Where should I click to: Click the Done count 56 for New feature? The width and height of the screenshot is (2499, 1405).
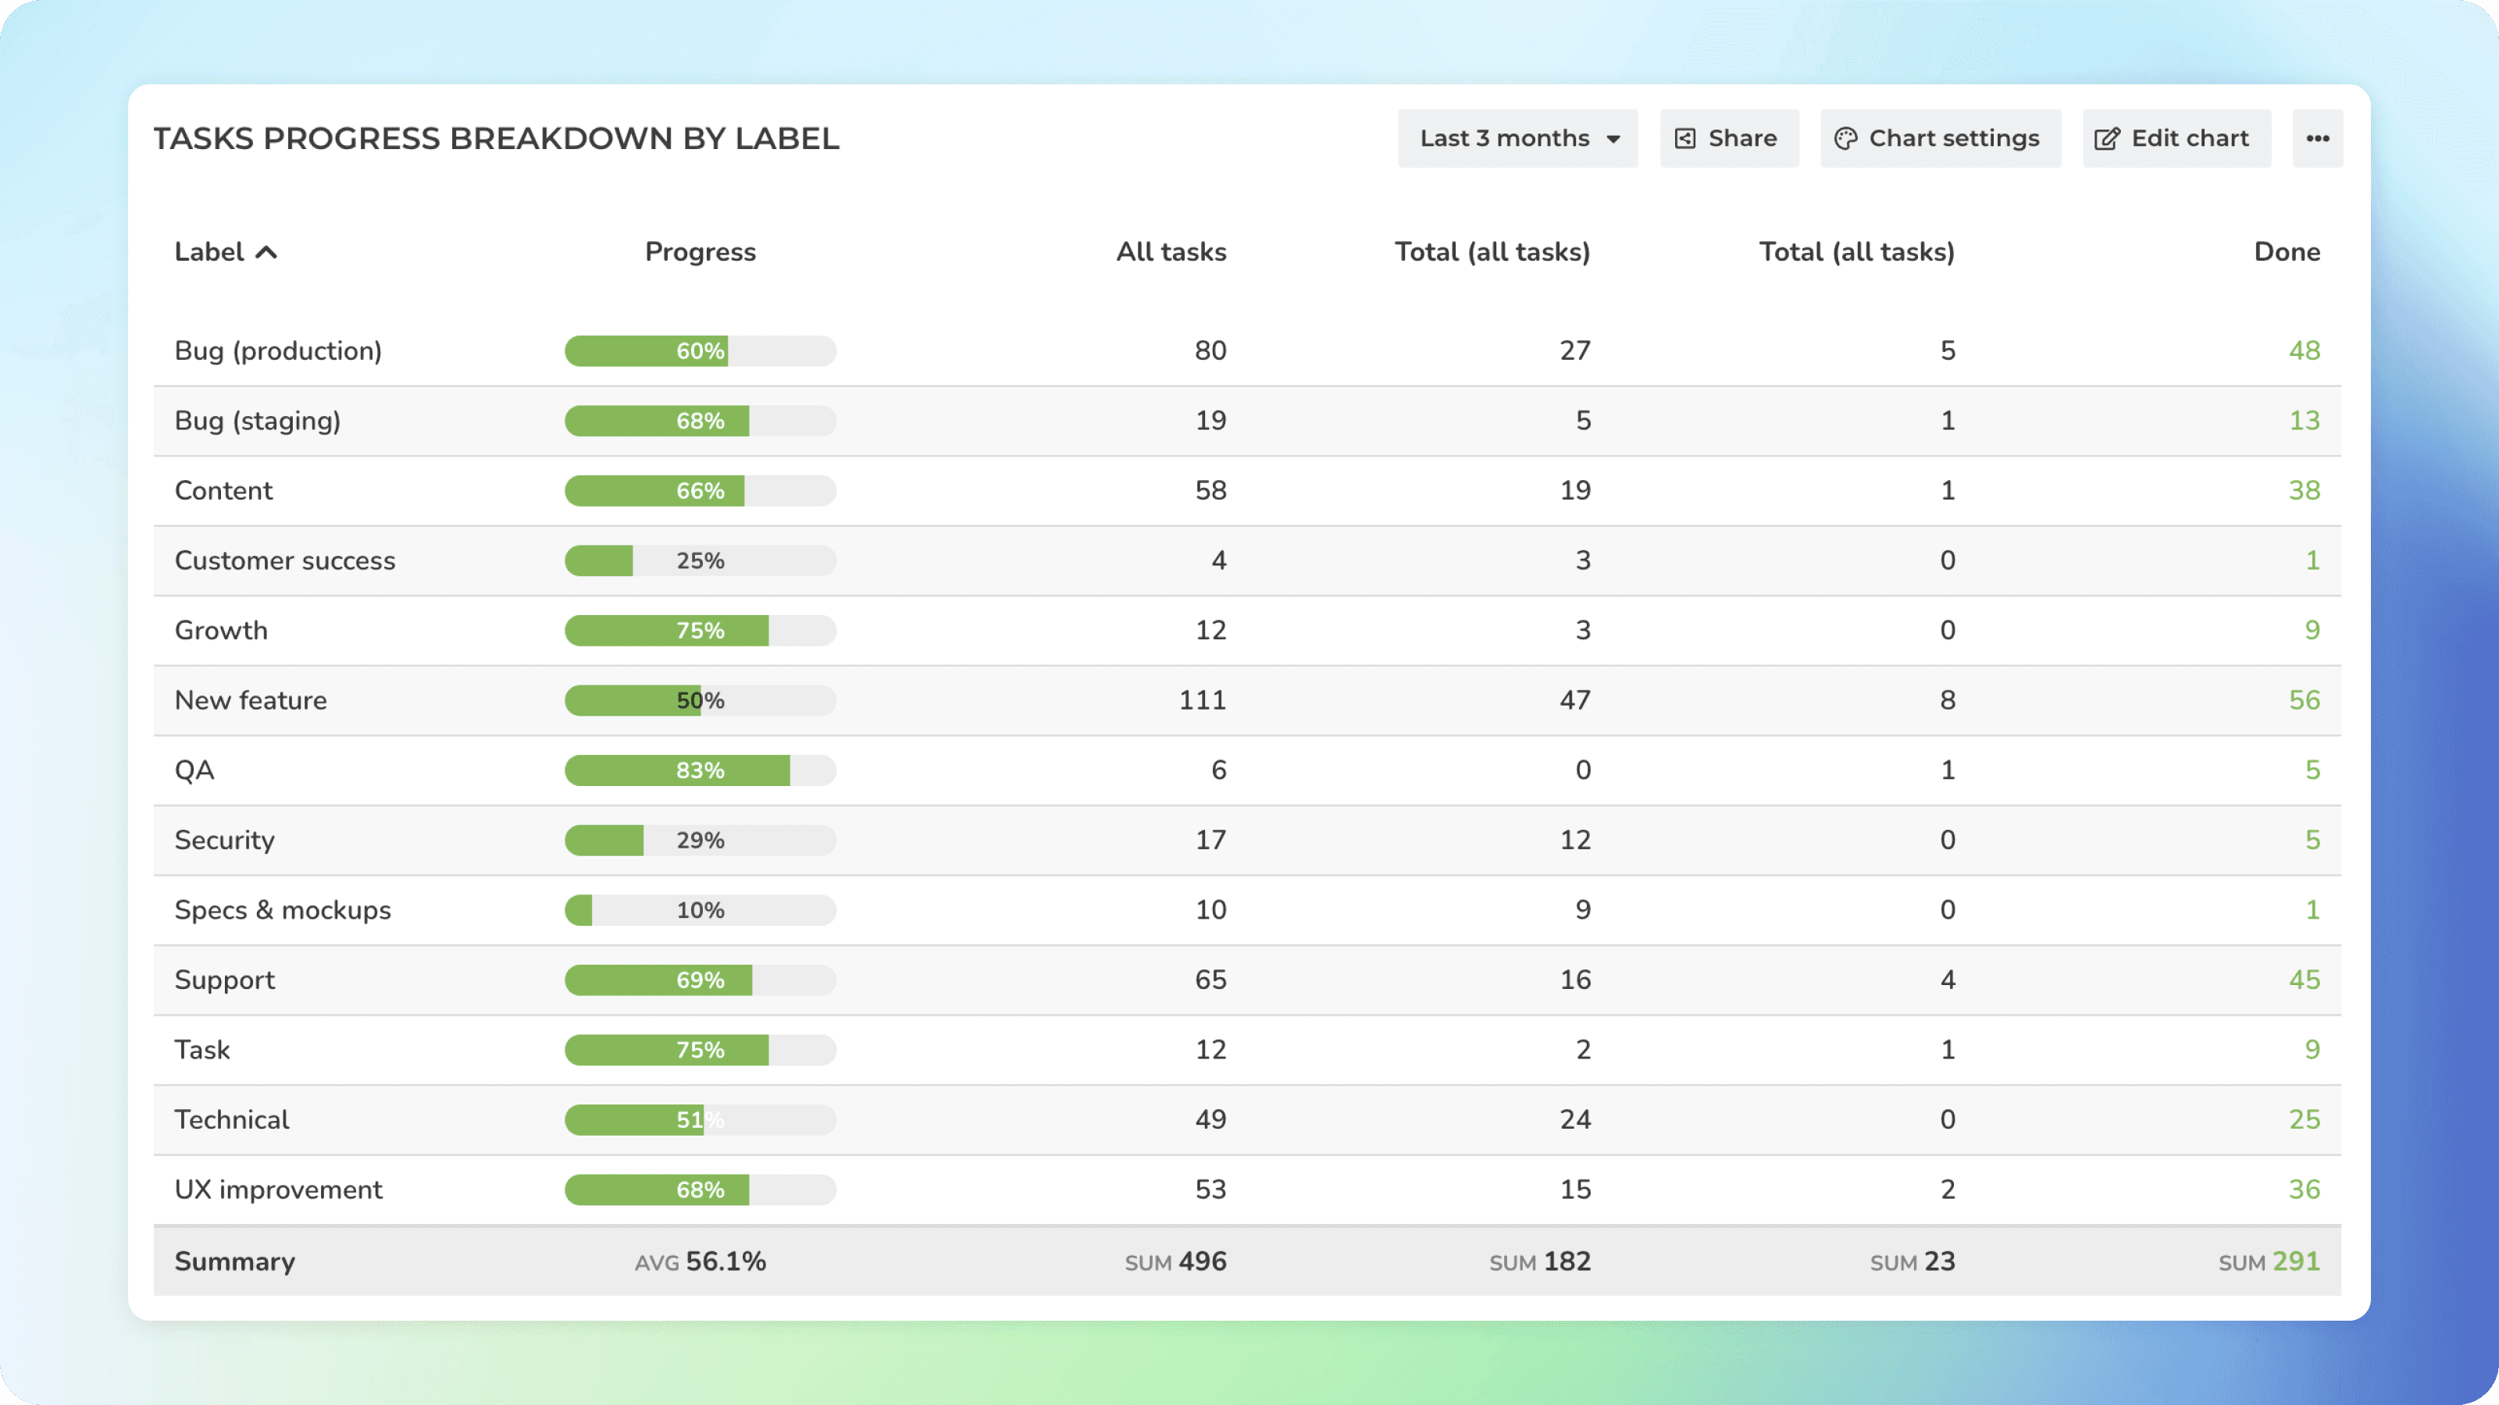pyautogui.click(x=2303, y=700)
